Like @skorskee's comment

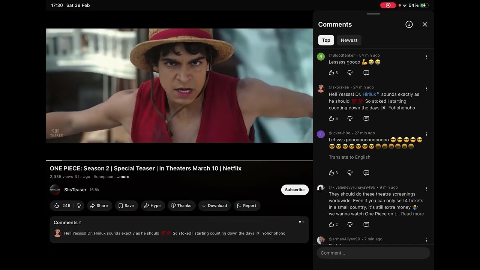(331, 118)
